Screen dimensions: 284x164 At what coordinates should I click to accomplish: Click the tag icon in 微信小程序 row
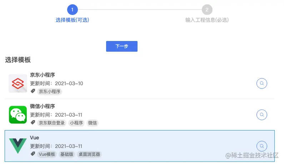[x=33, y=122]
